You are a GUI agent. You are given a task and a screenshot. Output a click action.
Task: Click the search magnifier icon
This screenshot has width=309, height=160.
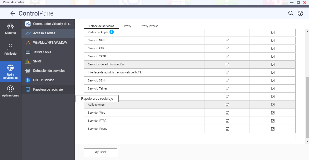[291, 13]
